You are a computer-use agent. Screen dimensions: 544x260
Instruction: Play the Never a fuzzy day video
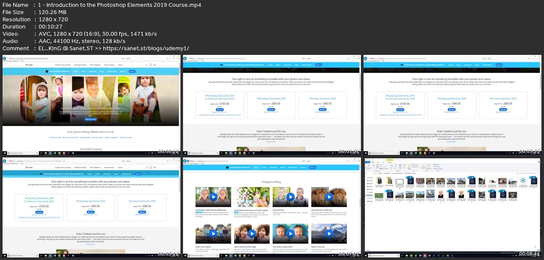click(x=329, y=234)
